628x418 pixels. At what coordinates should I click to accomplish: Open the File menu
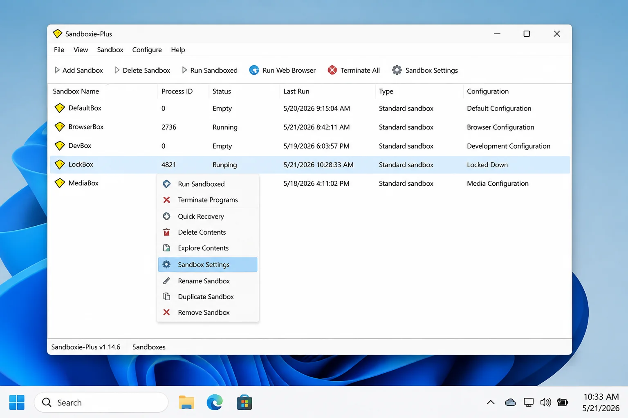[x=59, y=50]
